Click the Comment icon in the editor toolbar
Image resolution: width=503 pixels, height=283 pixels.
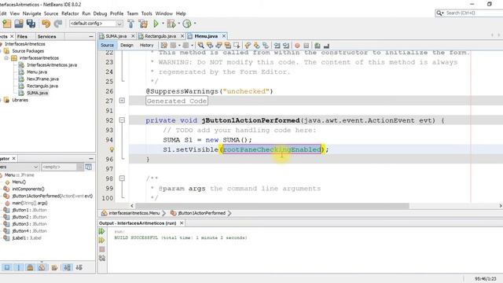point(318,46)
